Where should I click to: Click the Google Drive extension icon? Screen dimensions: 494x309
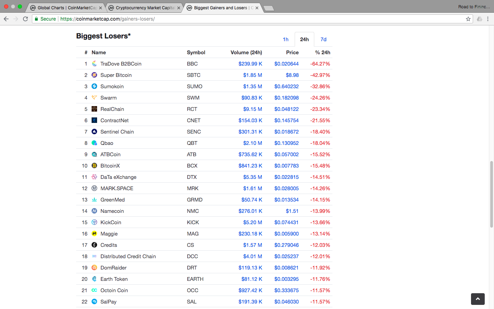click(x=480, y=19)
